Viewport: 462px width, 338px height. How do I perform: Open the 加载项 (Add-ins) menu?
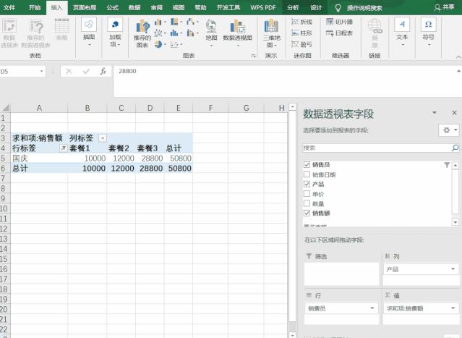click(x=115, y=32)
